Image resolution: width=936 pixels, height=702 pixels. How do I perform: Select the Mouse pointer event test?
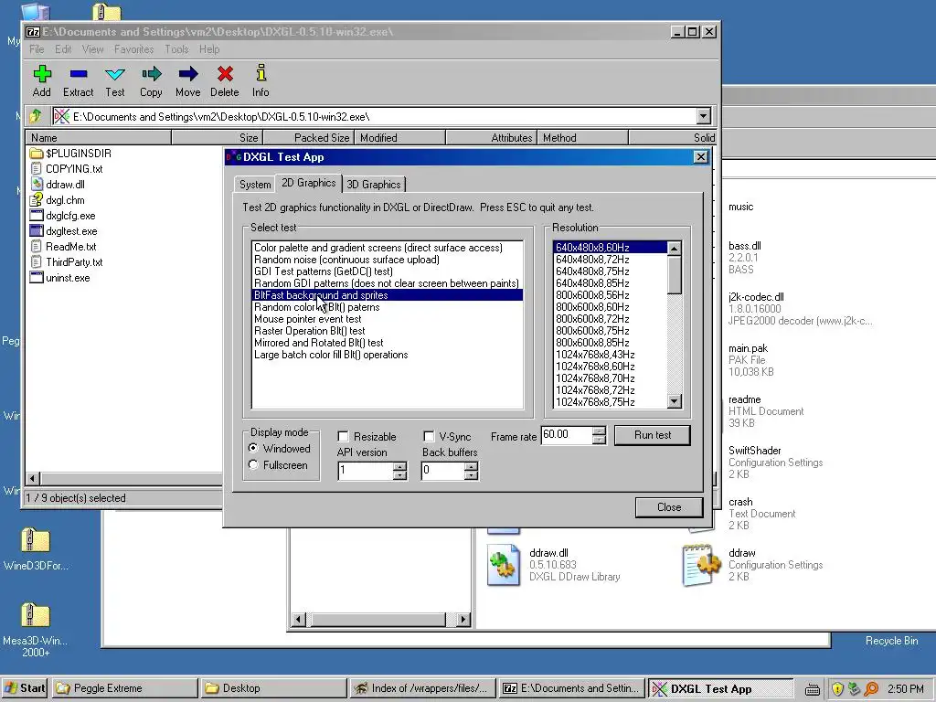pos(308,319)
